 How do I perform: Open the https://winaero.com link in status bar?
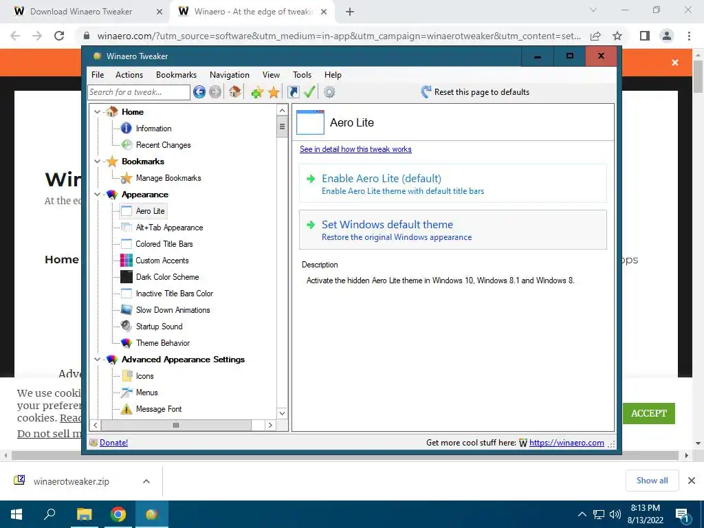pos(566,443)
